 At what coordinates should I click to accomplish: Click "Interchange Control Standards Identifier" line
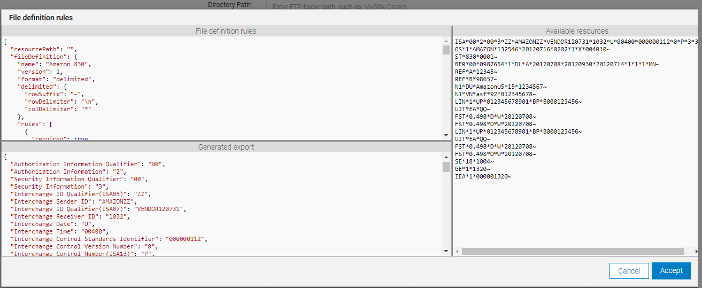(109, 239)
